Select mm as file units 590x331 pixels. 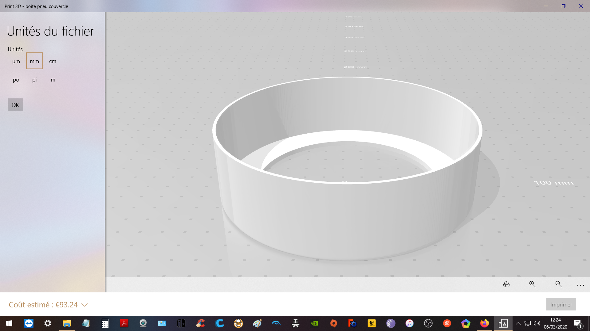coord(34,61)
